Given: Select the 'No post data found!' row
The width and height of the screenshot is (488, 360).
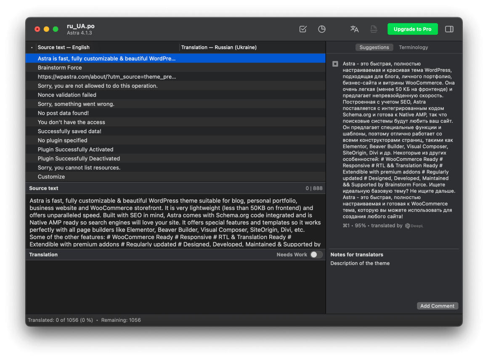Looking at the screenshot, I should click(x=175, y=113).
